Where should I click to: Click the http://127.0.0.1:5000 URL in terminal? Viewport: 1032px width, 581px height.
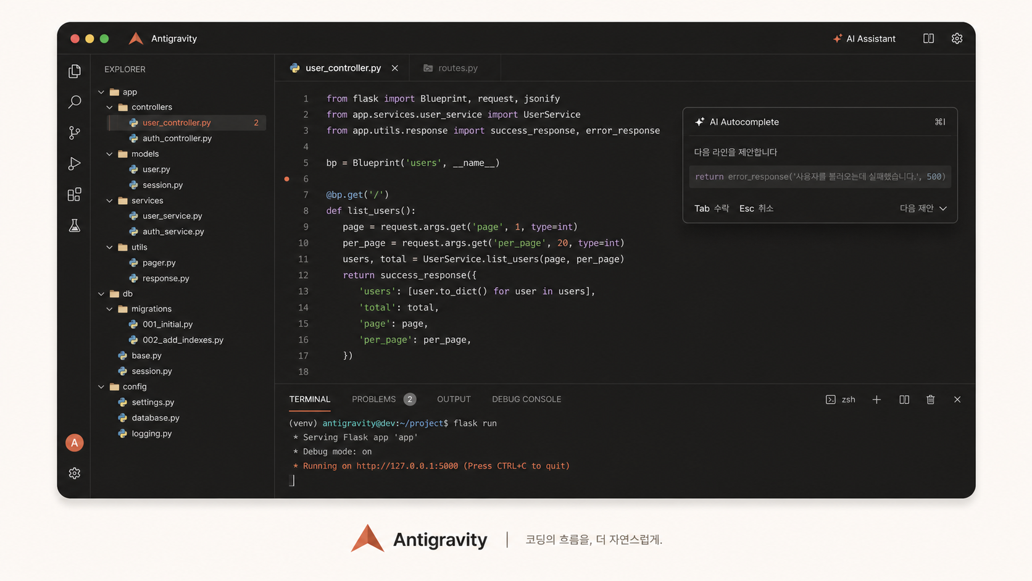[x=407, y=466]
